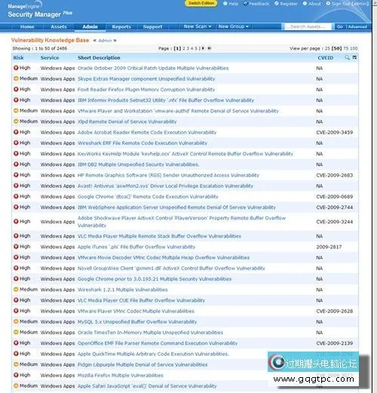377x393 pixels.
Task: Click the column chooser icon beside the magnifier
Action: (x=354, y=57)
